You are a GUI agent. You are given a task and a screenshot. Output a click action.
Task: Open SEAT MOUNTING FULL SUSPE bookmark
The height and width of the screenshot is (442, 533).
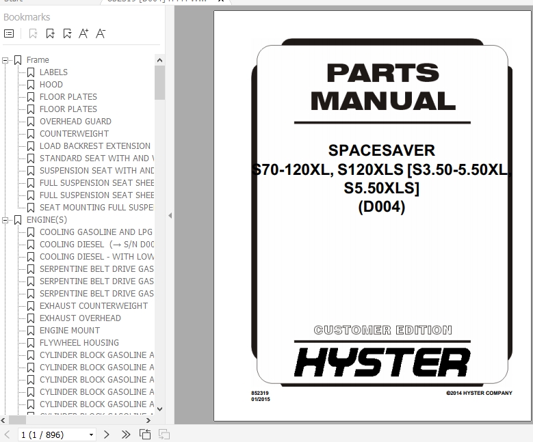pos(96,208)
